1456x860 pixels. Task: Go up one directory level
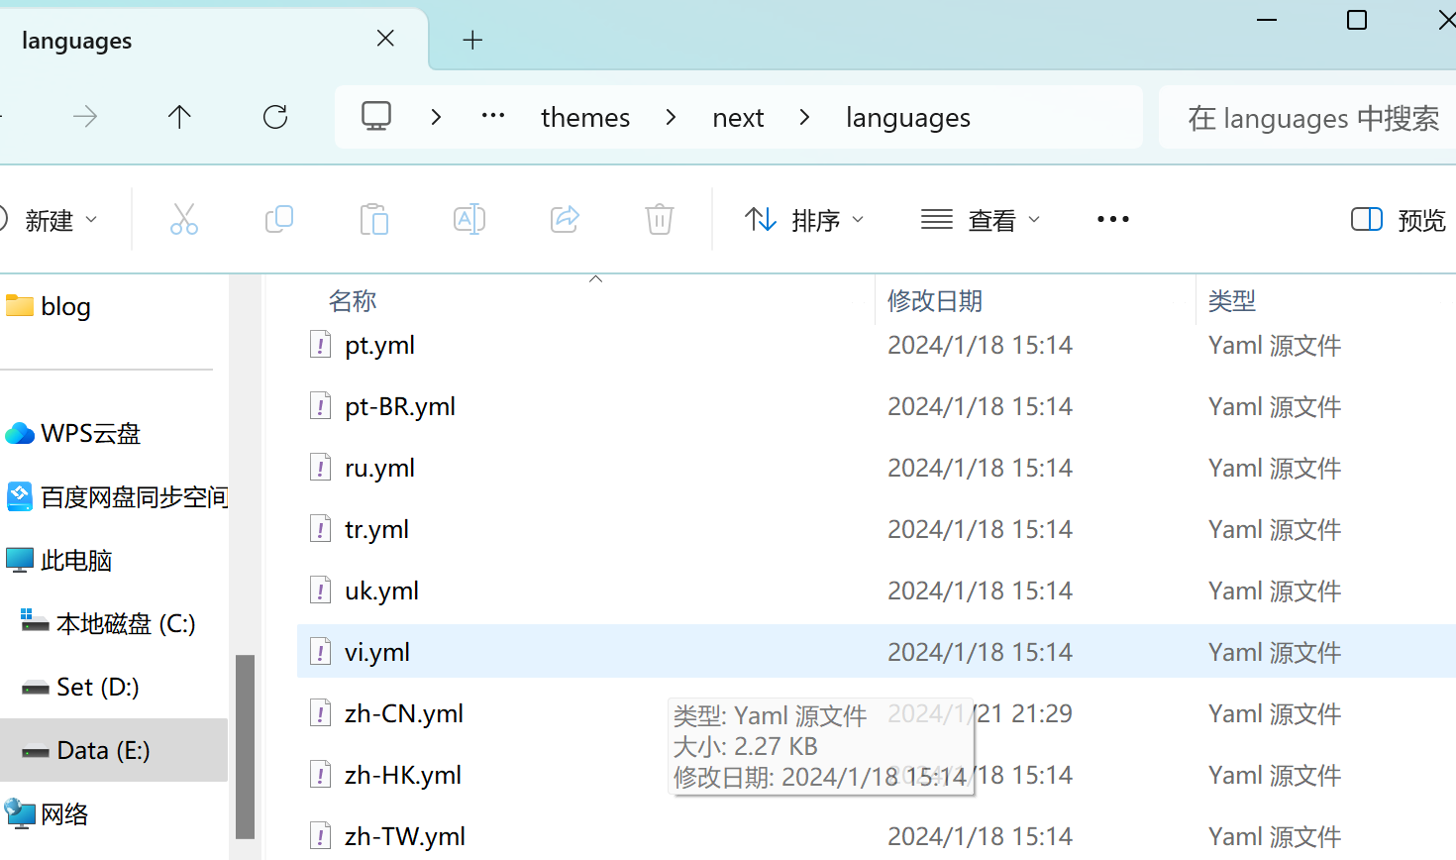click(x=179, y=117)
